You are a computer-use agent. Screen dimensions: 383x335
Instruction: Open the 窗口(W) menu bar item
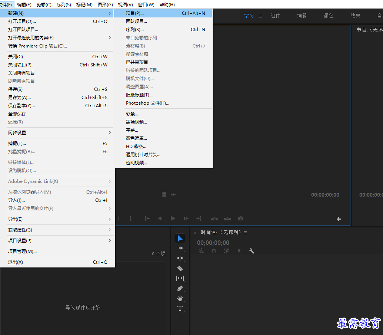pos(146,5)
